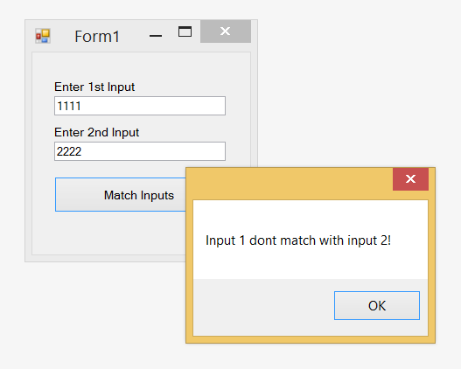Click white message area above dialog text

(311, 216)
